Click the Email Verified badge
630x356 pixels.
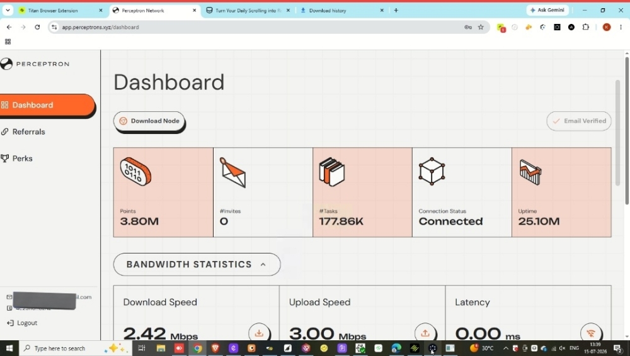(x=578, y=121)
